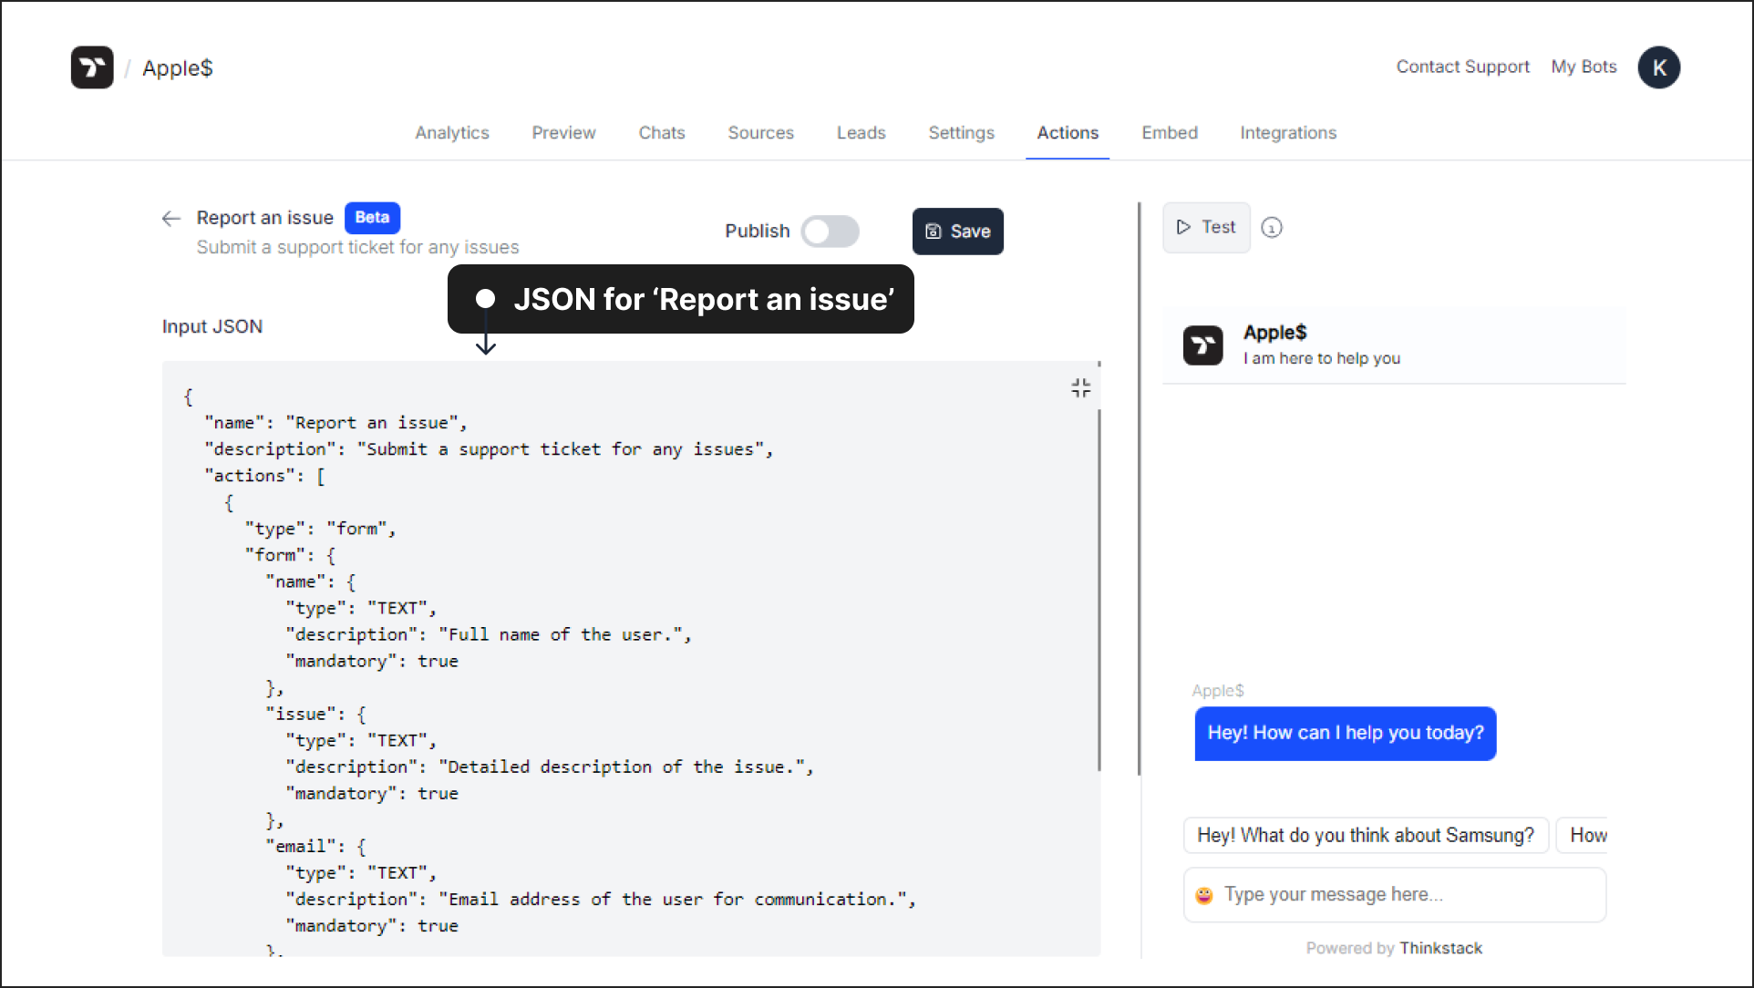Open My Bots link
1754x988 pixels.
1584,67
